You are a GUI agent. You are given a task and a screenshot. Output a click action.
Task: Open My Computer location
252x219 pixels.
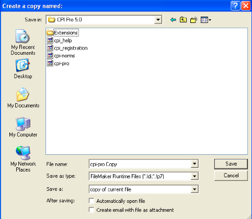coord(23,127)
